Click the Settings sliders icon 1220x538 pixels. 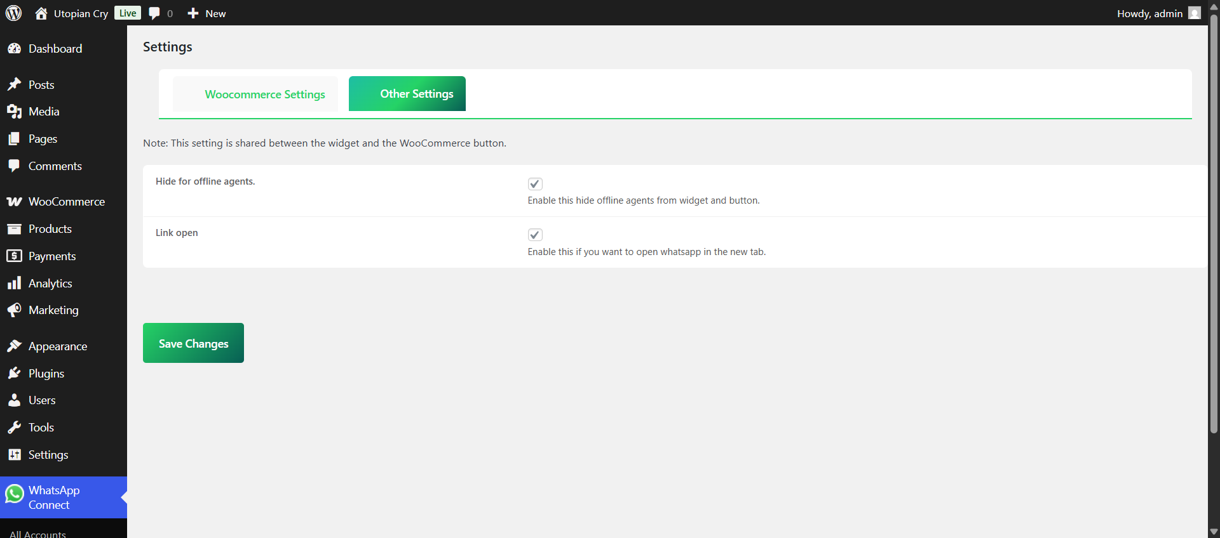(x=14, y=454)
